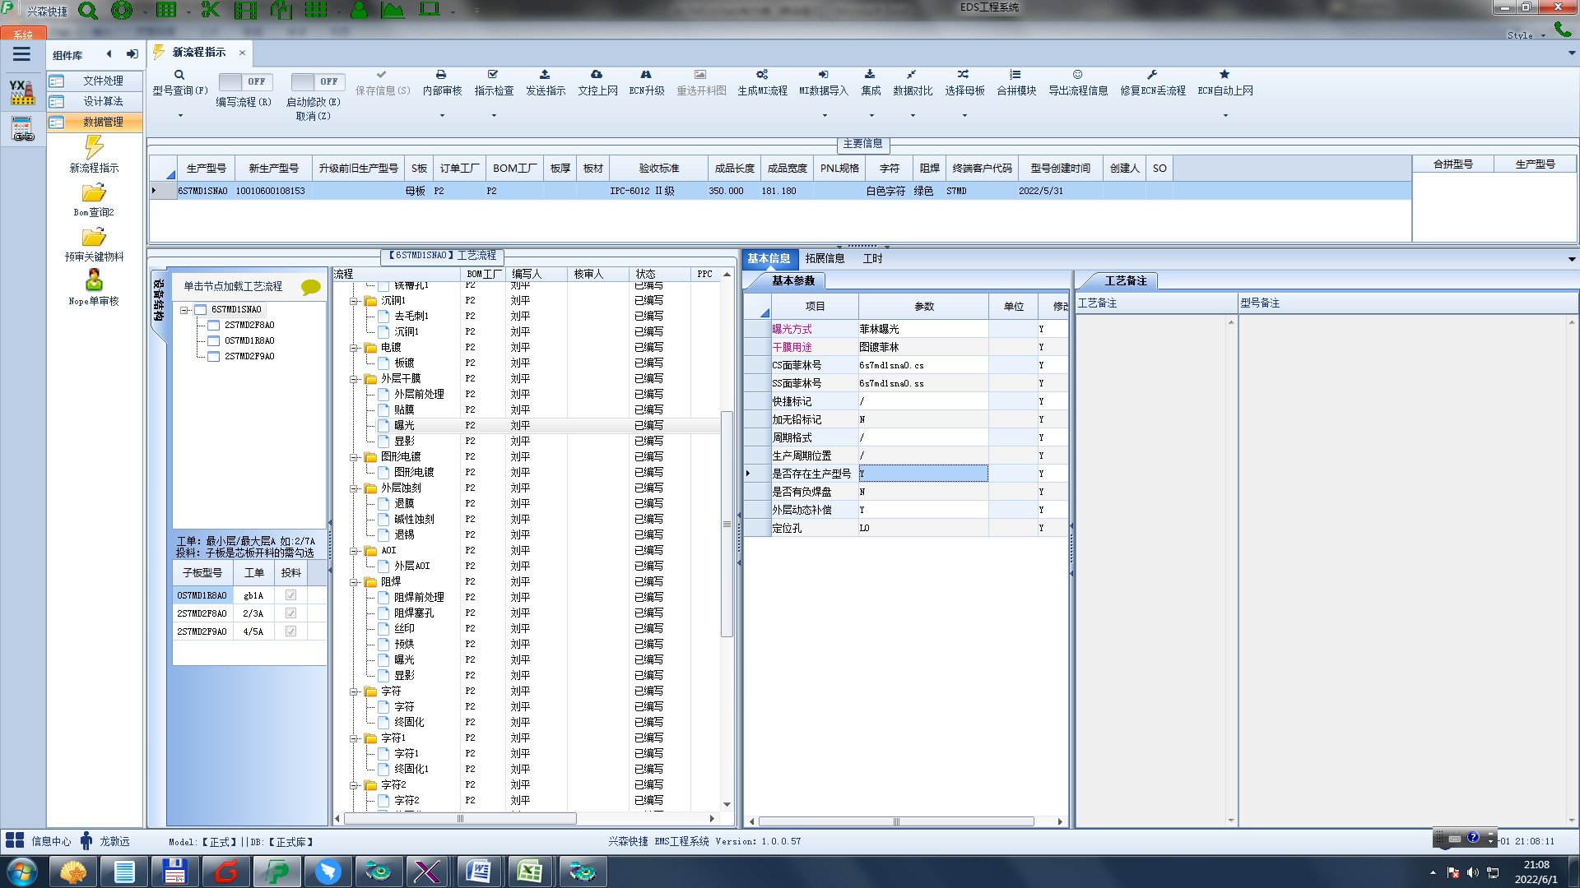1580x888 pixels.
Task: Open dropdown arrow under 型号查询(F)
Action: pyautogui.click(x=180, y=116)
